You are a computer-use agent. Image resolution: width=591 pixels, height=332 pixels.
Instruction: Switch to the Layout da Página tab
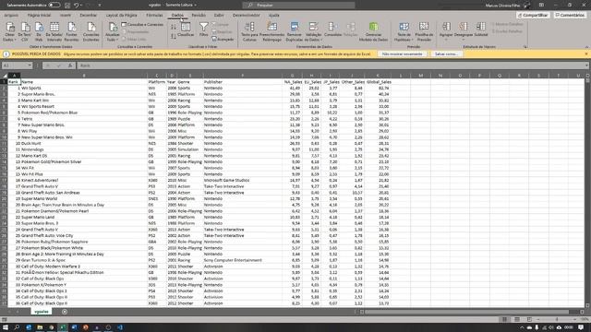click(x=121, y=15)
